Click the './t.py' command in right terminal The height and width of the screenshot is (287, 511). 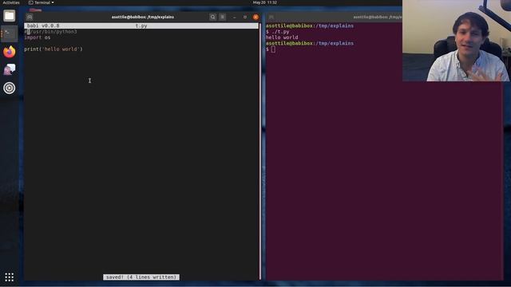(280, 32)
